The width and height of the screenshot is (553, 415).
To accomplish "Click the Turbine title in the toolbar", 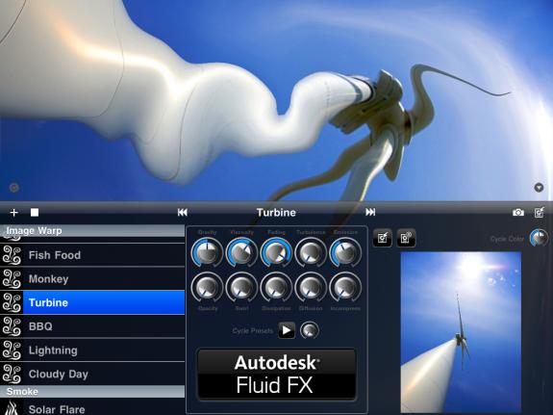I will (276, 212).
